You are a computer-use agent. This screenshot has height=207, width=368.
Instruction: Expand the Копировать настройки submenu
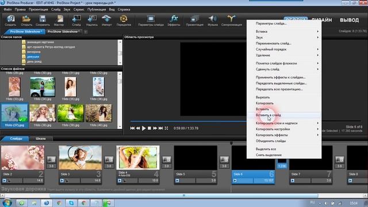284,129
